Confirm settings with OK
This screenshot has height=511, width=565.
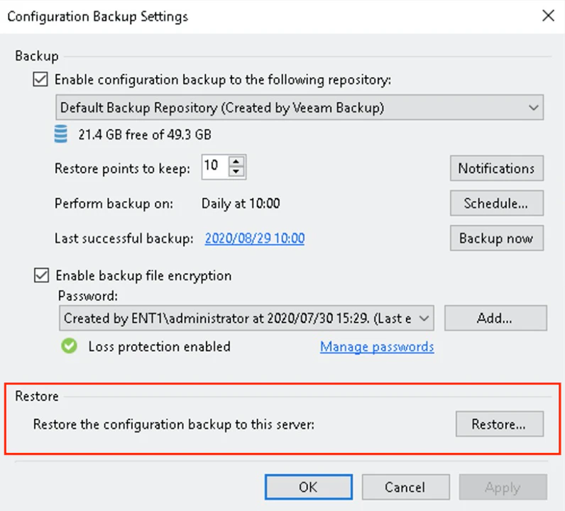coord(309,487)
